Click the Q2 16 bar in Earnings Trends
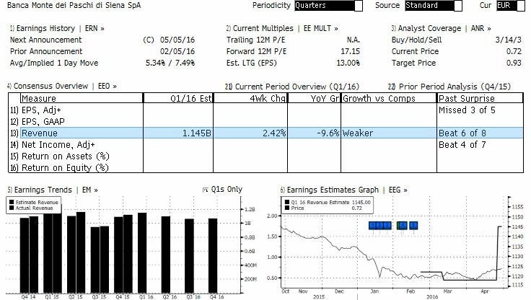The width and height of the screenshot is (531, 300). (x=166, y=255)
